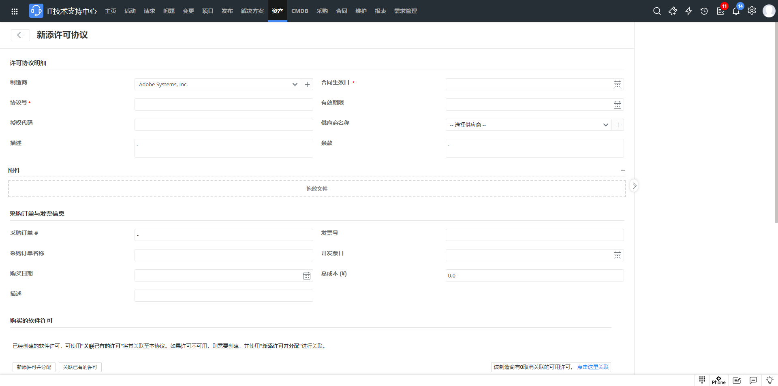Click the 总成本 (¥) input field

pos(534,275)
